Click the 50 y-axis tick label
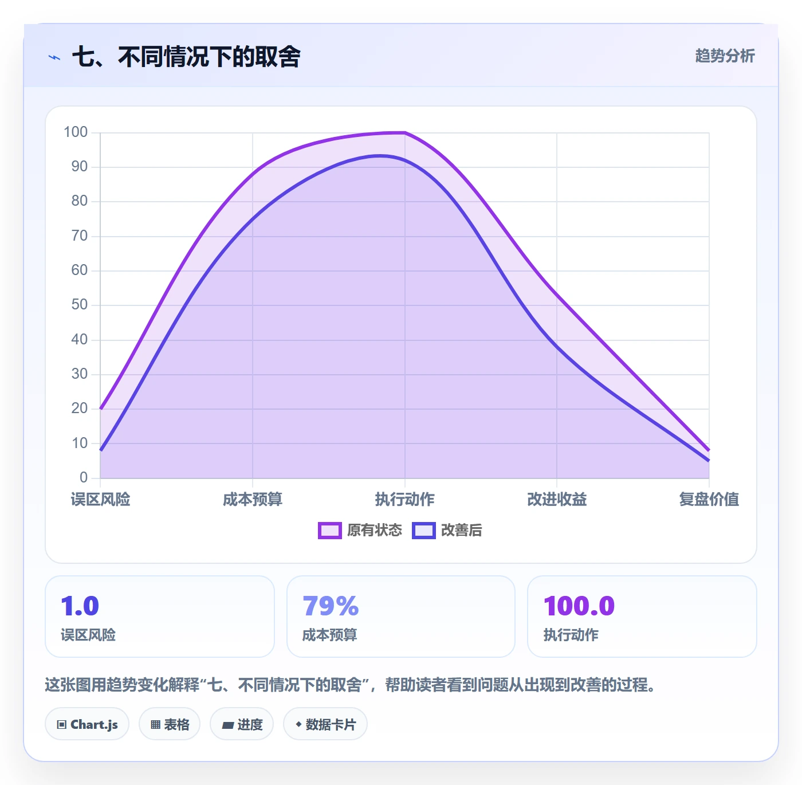The height and width of the screenshot is (785, 802). coord(80,305)
